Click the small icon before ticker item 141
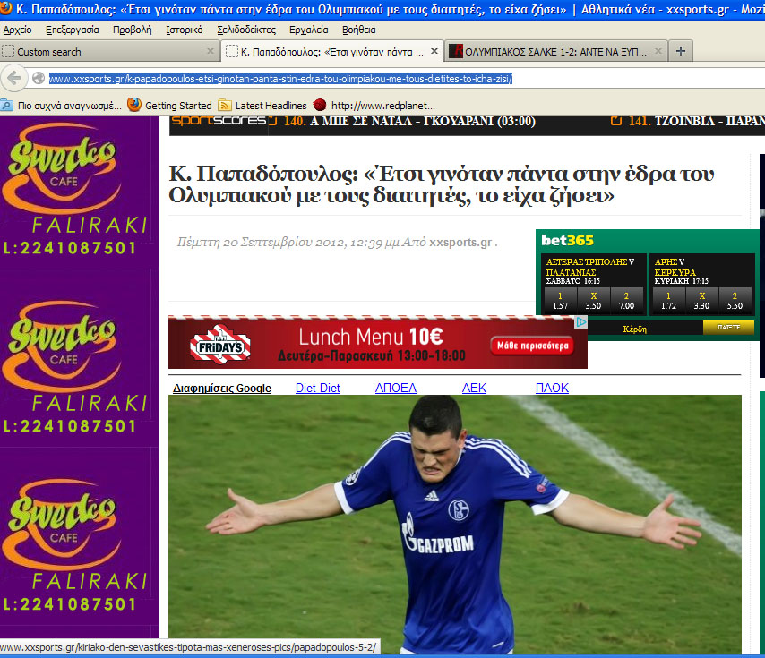This screenshot has width=765, height=658. pyautogui.click(x=615, y=120)
